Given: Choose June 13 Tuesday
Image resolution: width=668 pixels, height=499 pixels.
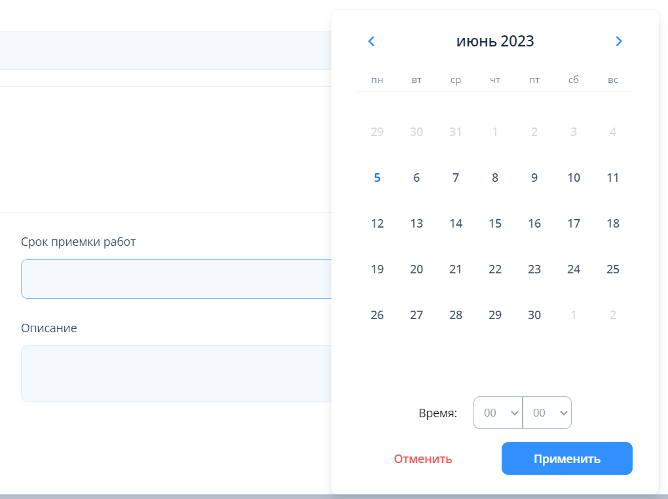Looking at the screenshot, I should tap(417, 224).
